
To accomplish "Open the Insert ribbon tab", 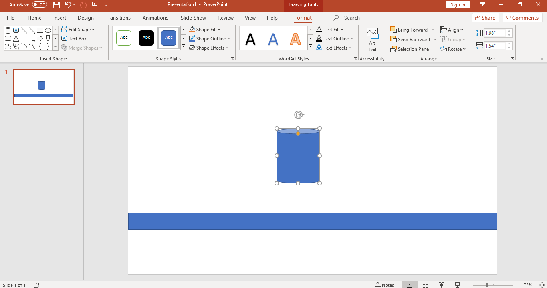I will click(60, 18).
